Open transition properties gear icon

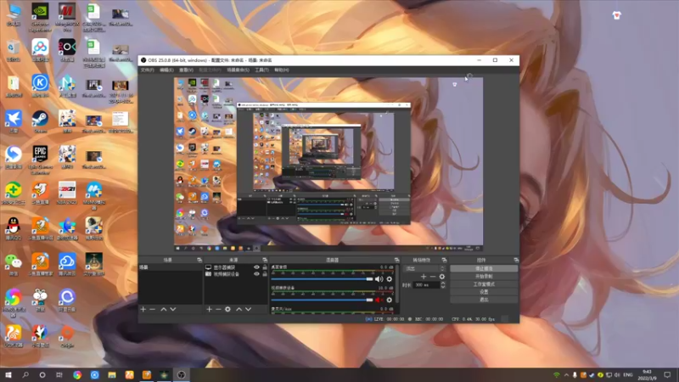441,277
